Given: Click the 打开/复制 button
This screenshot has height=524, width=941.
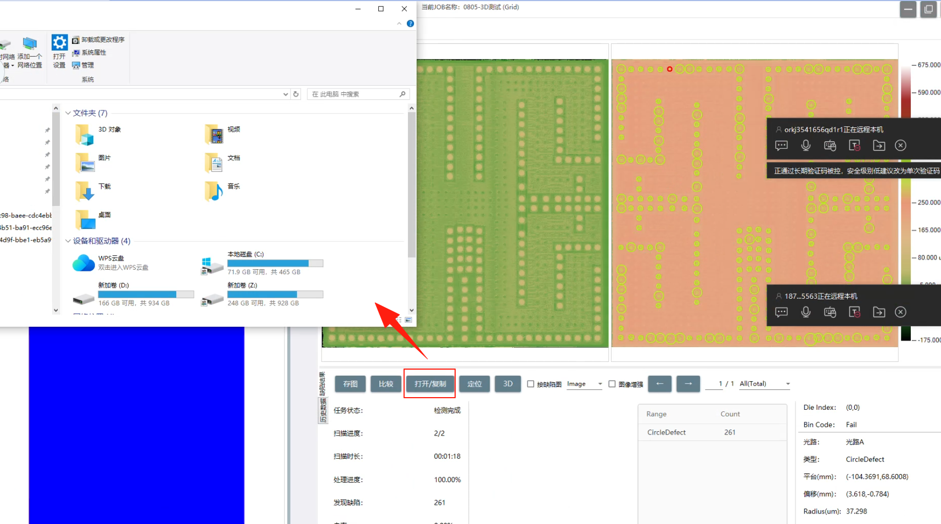Looking at the screenshot, I should tap(430, 384).
